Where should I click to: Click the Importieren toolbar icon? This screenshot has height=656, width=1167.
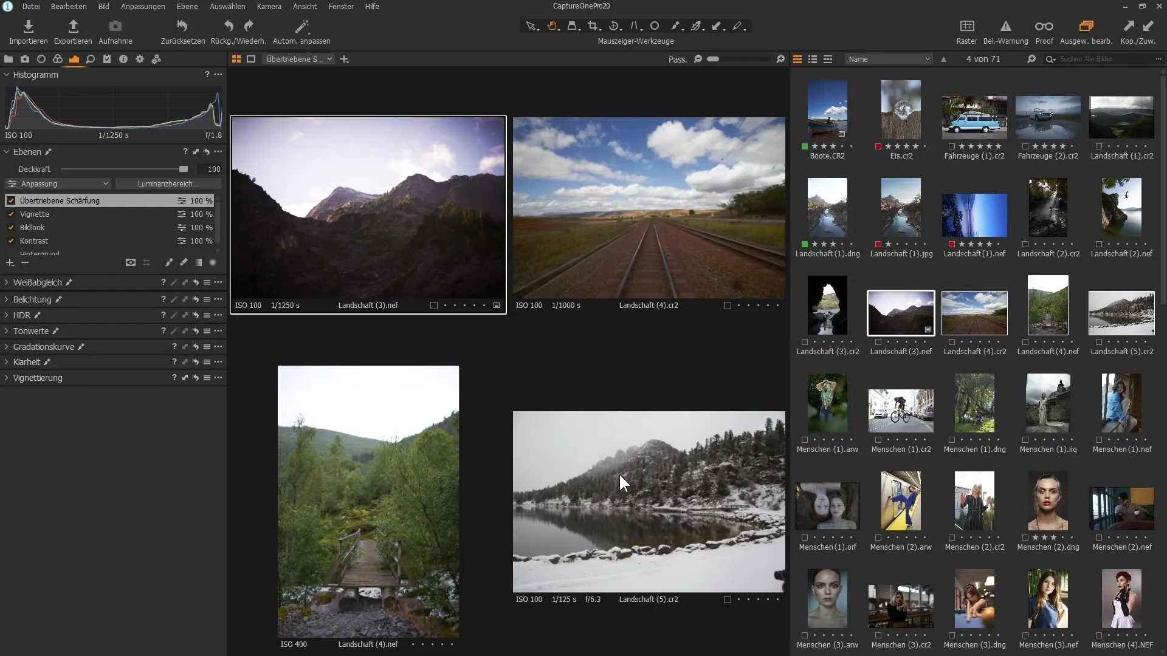(28, 26)
